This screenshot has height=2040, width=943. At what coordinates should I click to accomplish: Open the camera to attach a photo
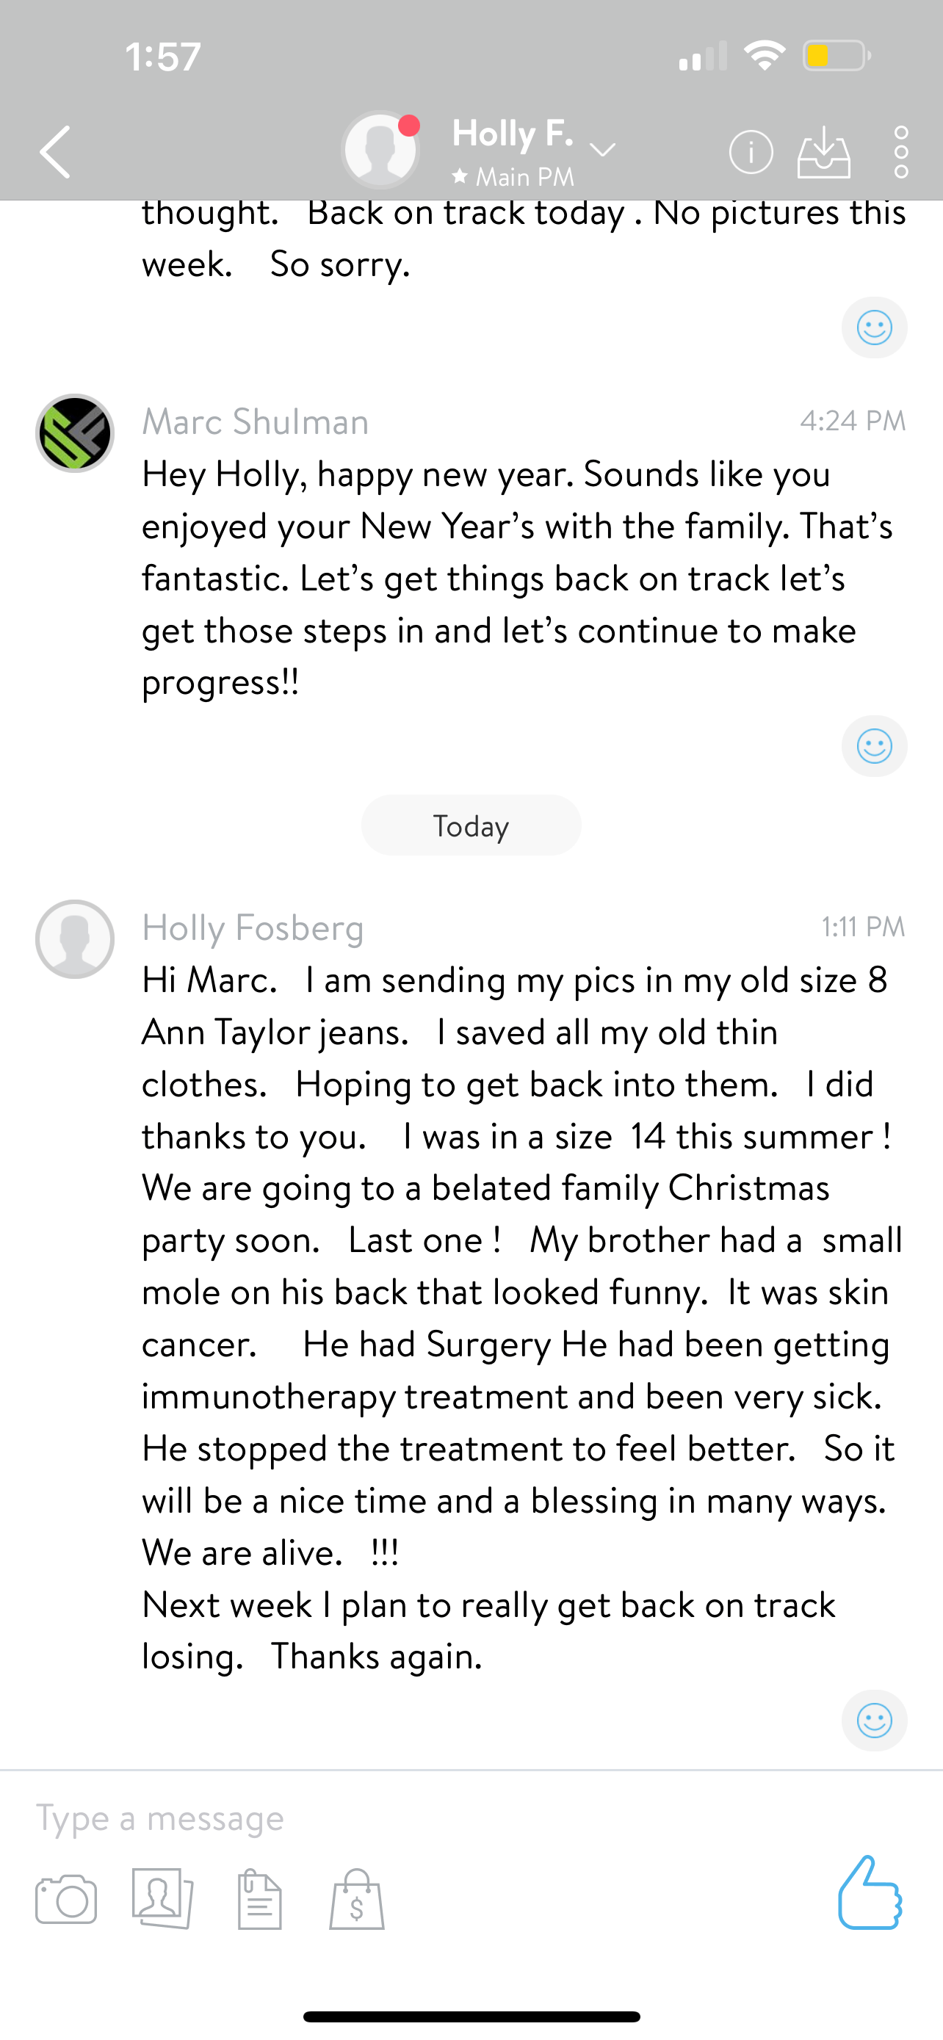pos(67,1899)
